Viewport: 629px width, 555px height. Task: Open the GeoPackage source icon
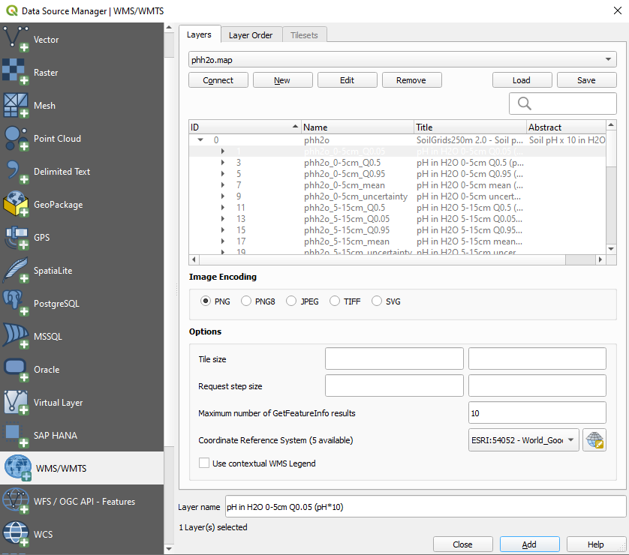coord(17,204)
